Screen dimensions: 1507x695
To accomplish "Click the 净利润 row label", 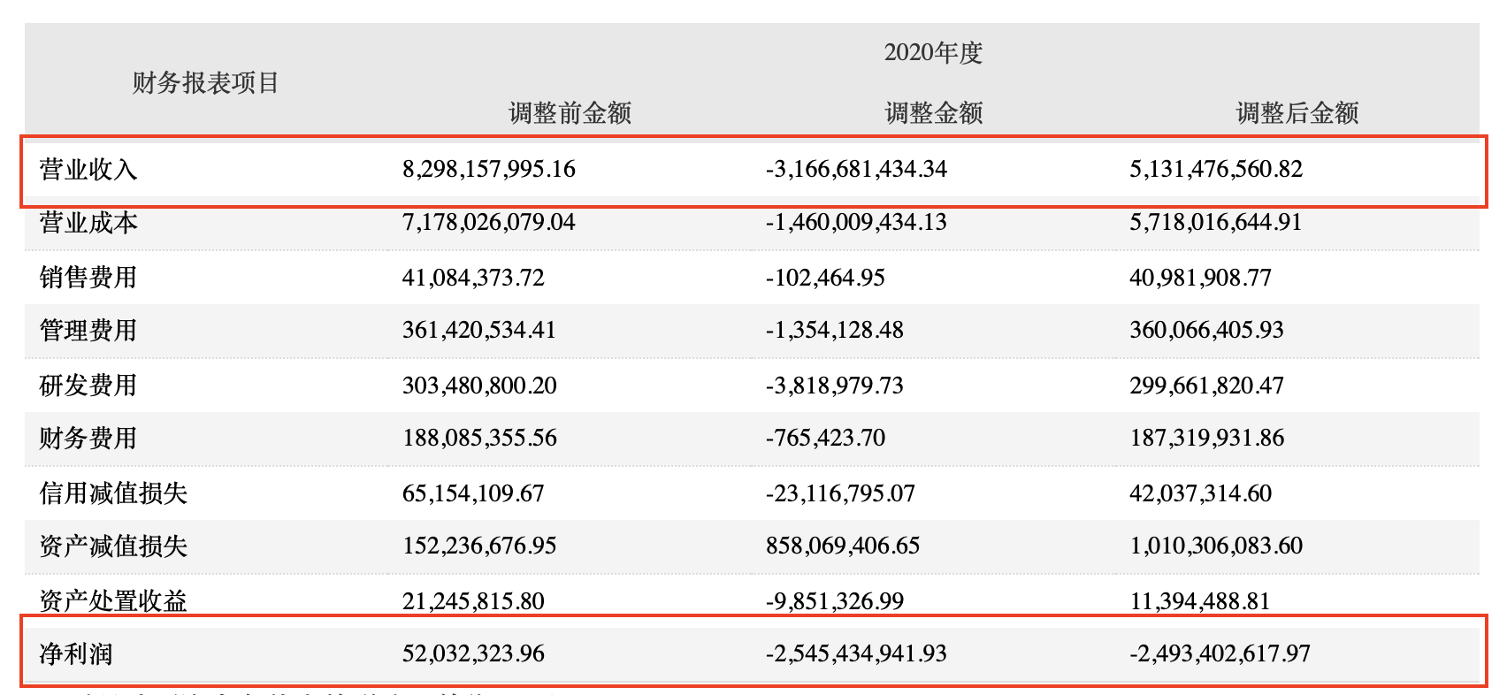I will pos(76,654).
